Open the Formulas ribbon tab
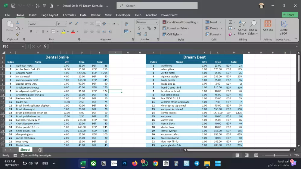Viewport: 301px width, 169px height. click(69, 15)
